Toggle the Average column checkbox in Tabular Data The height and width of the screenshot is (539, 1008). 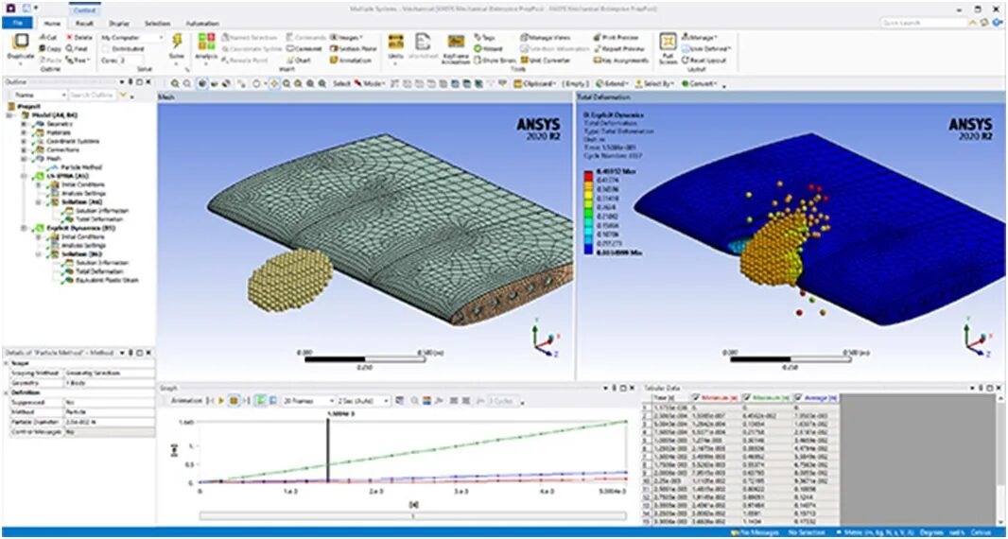(x=798, y=397)
